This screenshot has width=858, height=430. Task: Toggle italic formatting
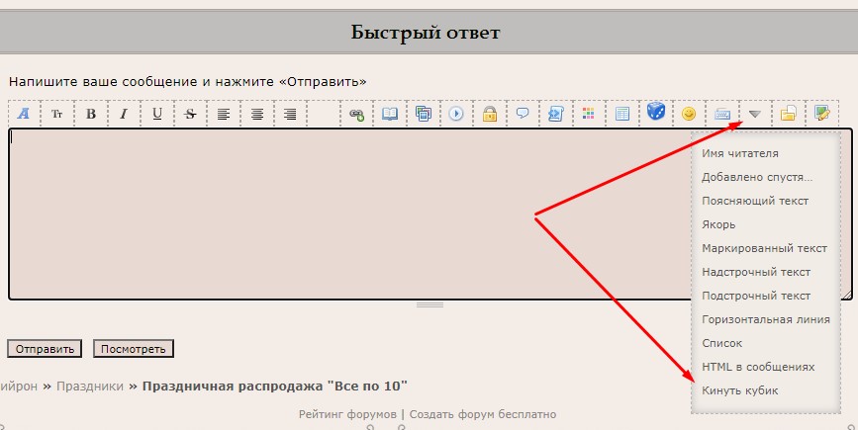(x=124, y=114)
